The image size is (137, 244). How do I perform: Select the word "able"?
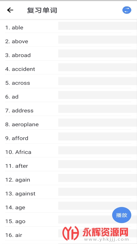(x=18, y=27)
